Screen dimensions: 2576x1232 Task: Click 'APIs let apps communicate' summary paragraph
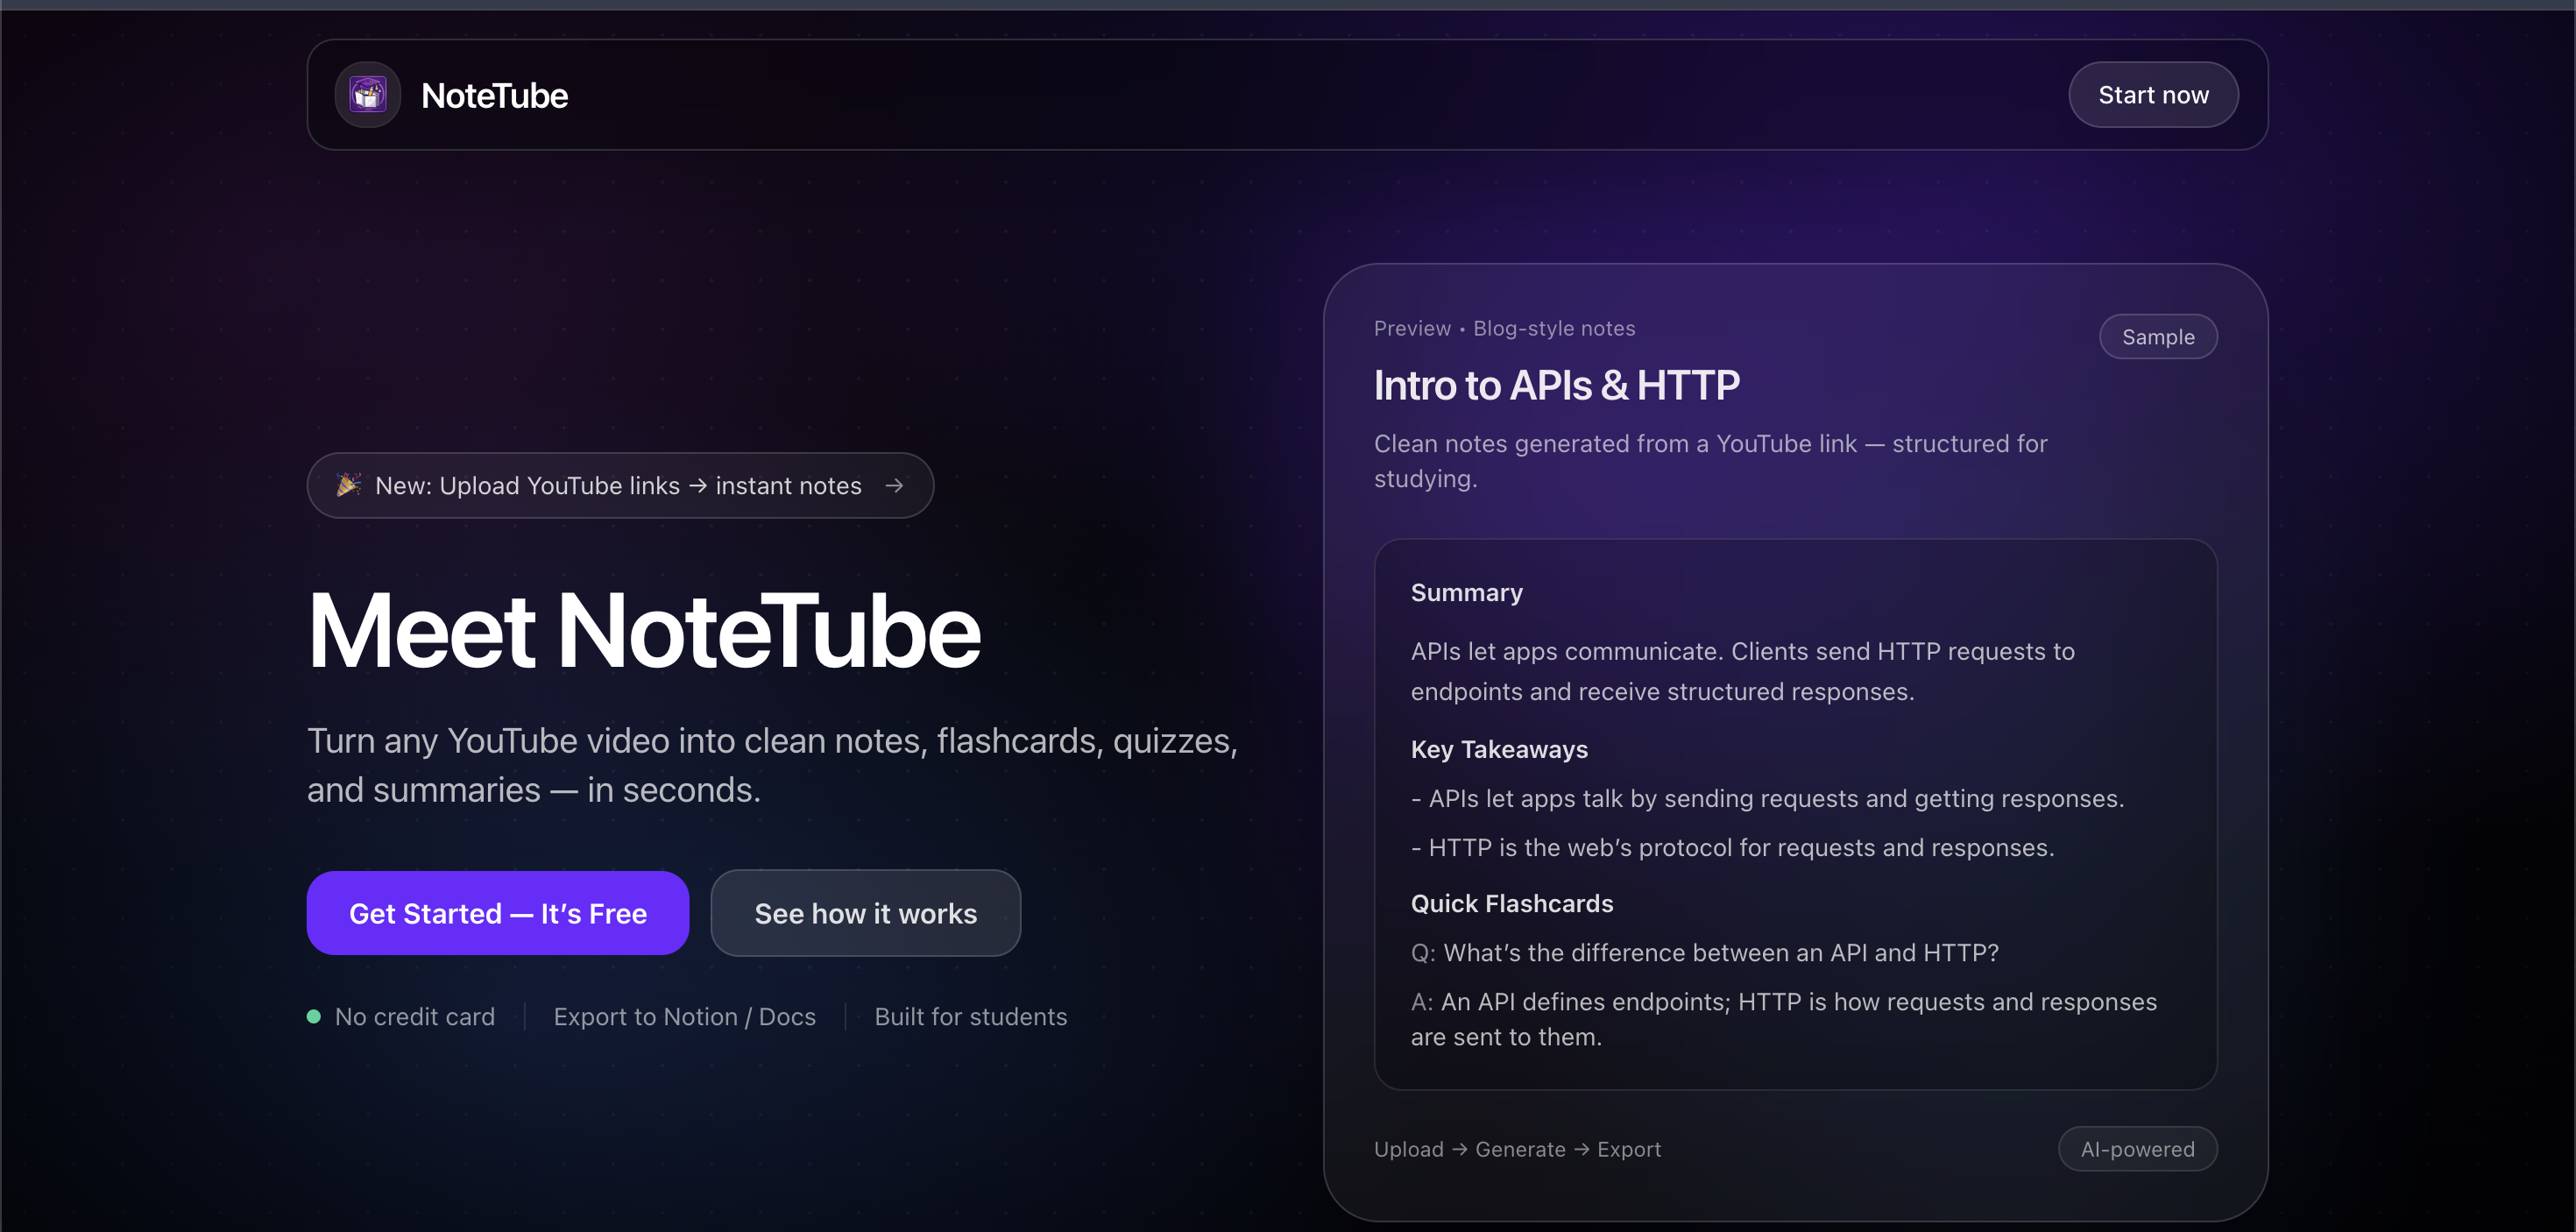click(1742, 671)
